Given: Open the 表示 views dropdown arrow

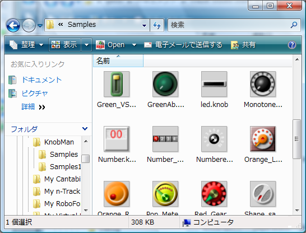Looking at the screenshot, I should [87, 45].
